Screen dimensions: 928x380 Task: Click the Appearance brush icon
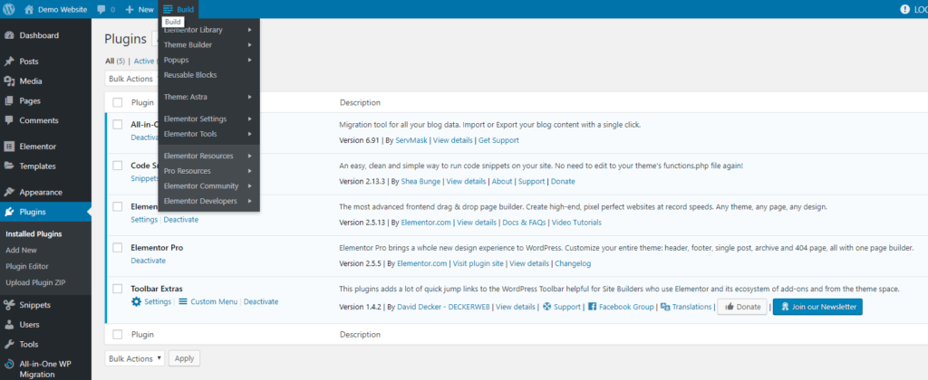click(9, 192)
